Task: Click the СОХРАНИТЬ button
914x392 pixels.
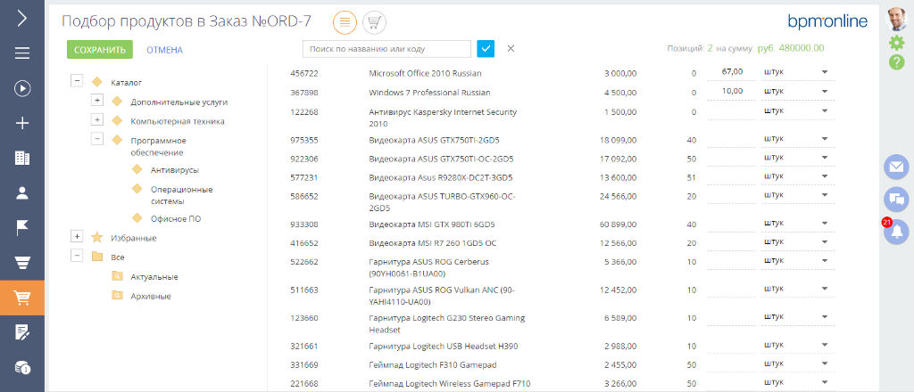Action: point(100,49)
